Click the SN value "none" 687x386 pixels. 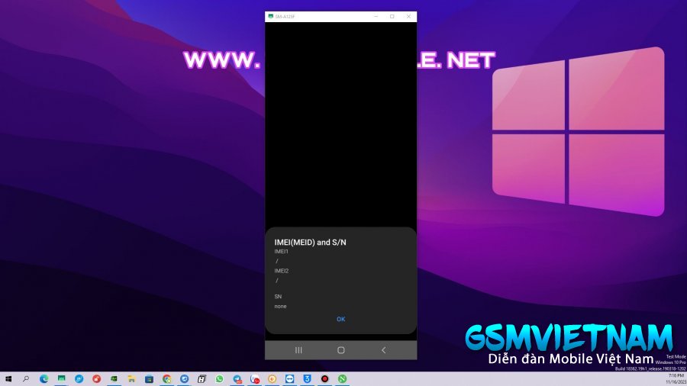(x=280, y=307)
